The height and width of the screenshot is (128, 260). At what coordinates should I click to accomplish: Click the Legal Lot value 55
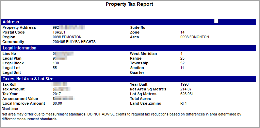(55, 68)
